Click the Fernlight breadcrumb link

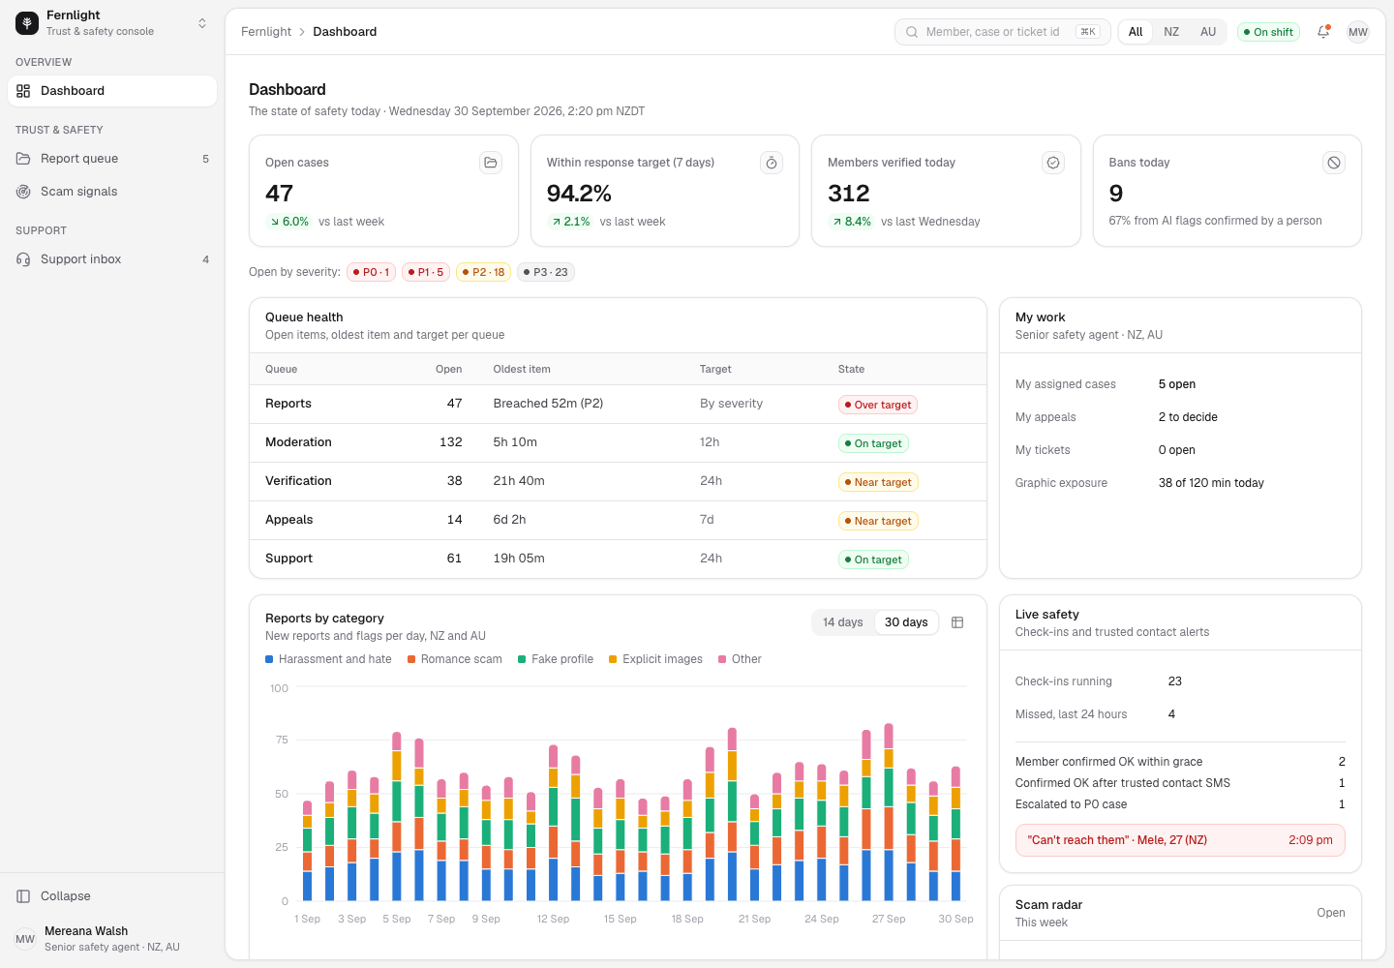[x=266, y=32]
